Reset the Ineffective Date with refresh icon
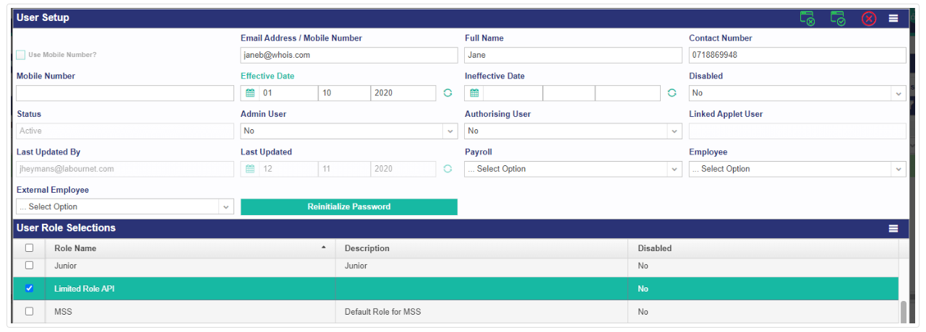The height and width of the screenshot is (332, 926). pyautogui.click(x=672, y=93)
